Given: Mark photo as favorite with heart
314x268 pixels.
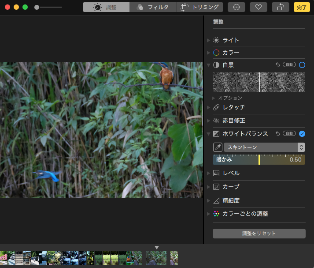Looking at the screenshot, I should coord(259,7).
